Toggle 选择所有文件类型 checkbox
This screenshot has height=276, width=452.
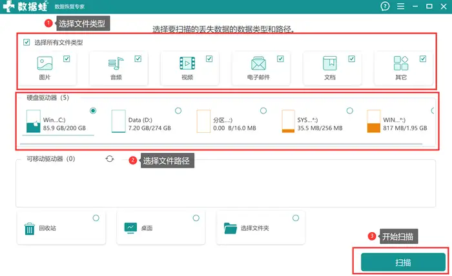pyautogui.click(x=26, y=43)
